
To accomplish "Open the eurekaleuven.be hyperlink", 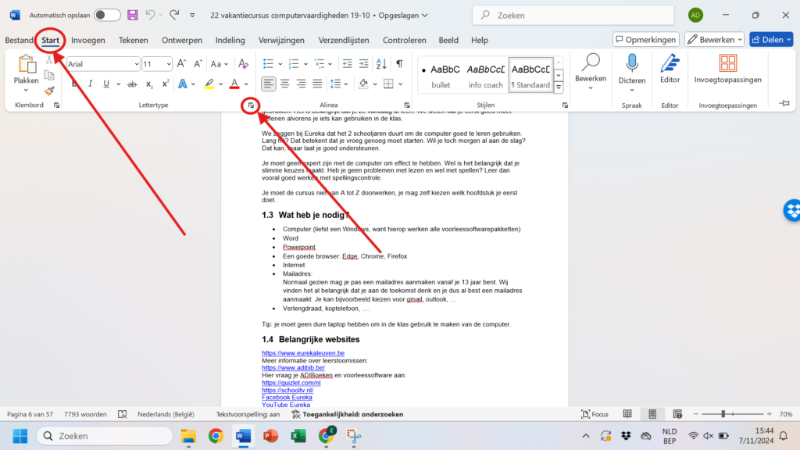I will pos(303,353).
